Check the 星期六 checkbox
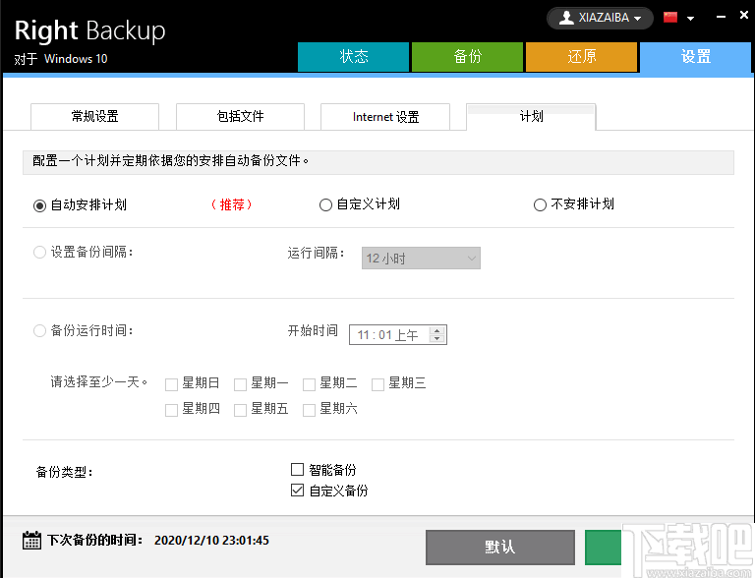The width and height of the screenshot is (755, 578). click(309, 410)
